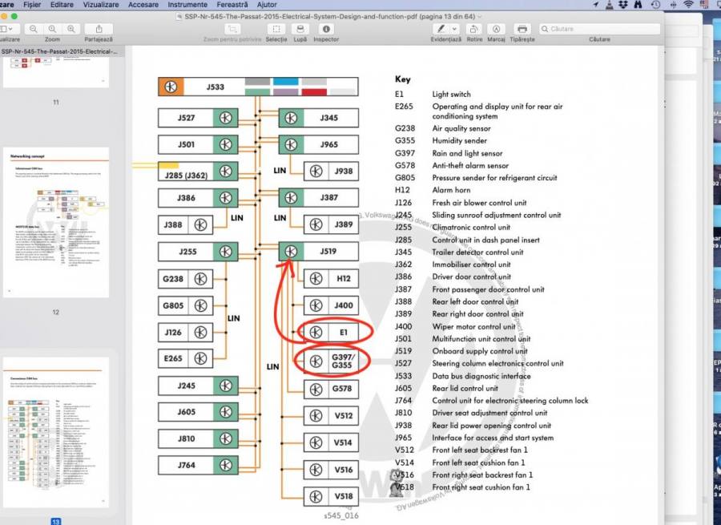Open the highlight color dropdown arrow
This screenshot has height=525, width=721.
point(453,29)
